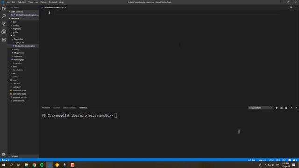This screenshot has height=168, width=299.
Task: Close the DefaultController.php editor tab
Action: click(65, 7)
